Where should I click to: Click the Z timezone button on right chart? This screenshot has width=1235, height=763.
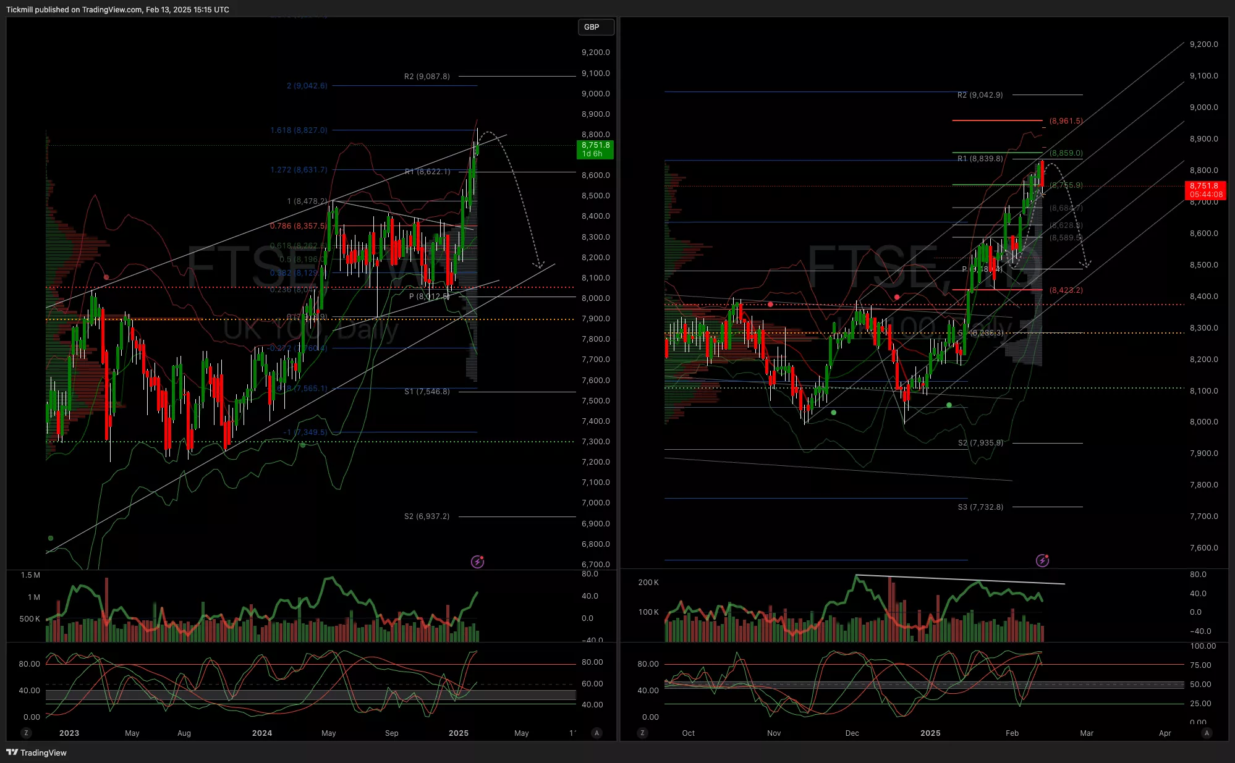point(643,733)
